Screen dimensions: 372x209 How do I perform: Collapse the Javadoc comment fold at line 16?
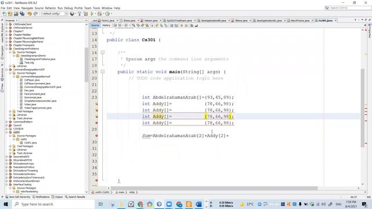coord(102,52)
